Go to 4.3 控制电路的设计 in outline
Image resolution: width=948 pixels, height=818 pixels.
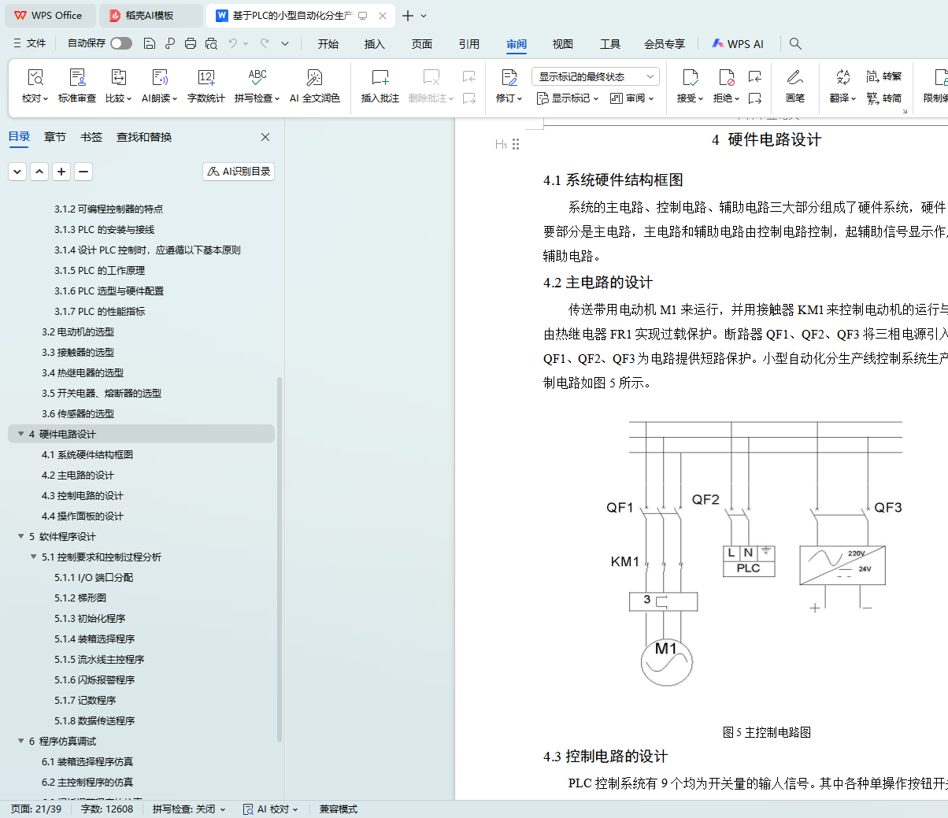82,496
